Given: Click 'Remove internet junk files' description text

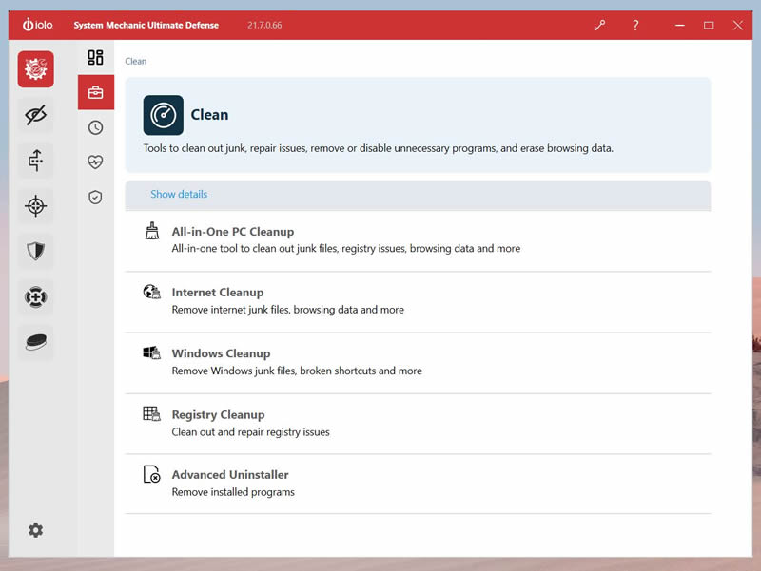Looking at the screenshot, I should point(288,310).
